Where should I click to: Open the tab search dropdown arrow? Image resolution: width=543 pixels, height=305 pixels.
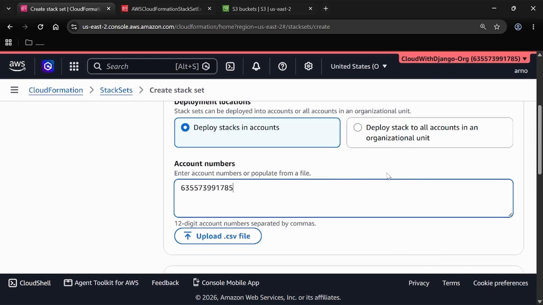(x=8, y=9)
